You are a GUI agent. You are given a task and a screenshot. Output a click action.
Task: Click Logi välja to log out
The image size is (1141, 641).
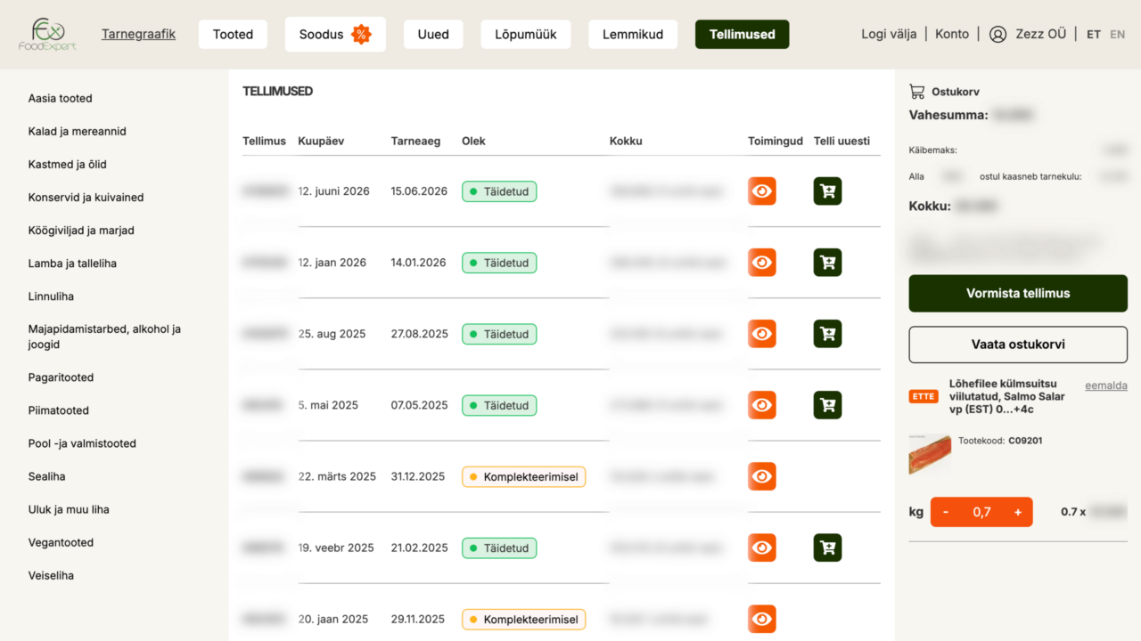point(889,34)
